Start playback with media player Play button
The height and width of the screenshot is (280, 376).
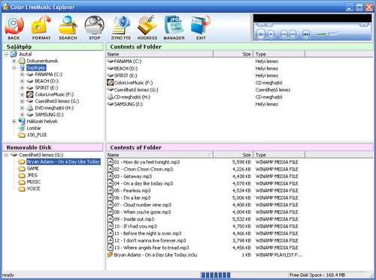[261, 34]
